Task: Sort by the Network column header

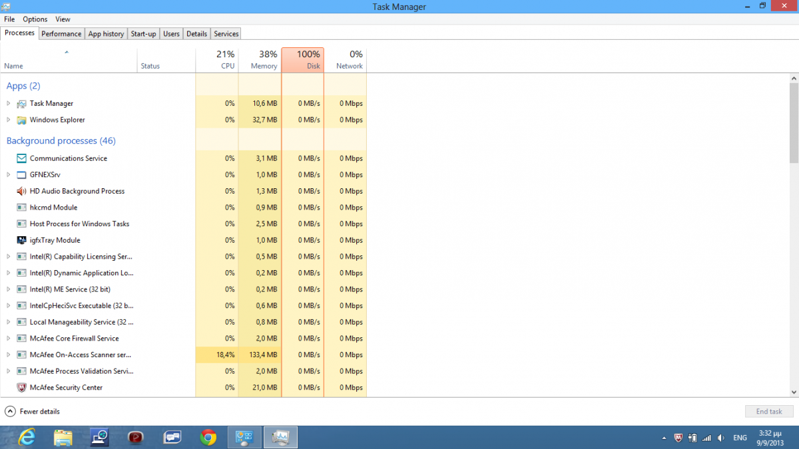Action: pos(346,59)
